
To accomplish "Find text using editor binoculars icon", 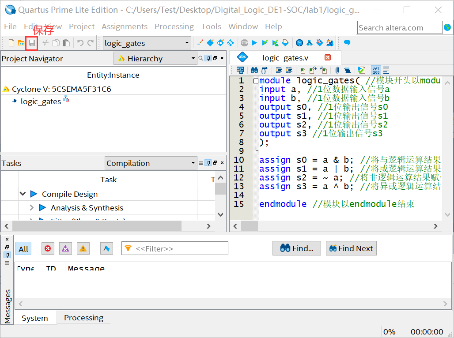I will click(254, 70).
